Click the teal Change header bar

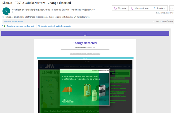pyautogui.click(x=85, y=58)
